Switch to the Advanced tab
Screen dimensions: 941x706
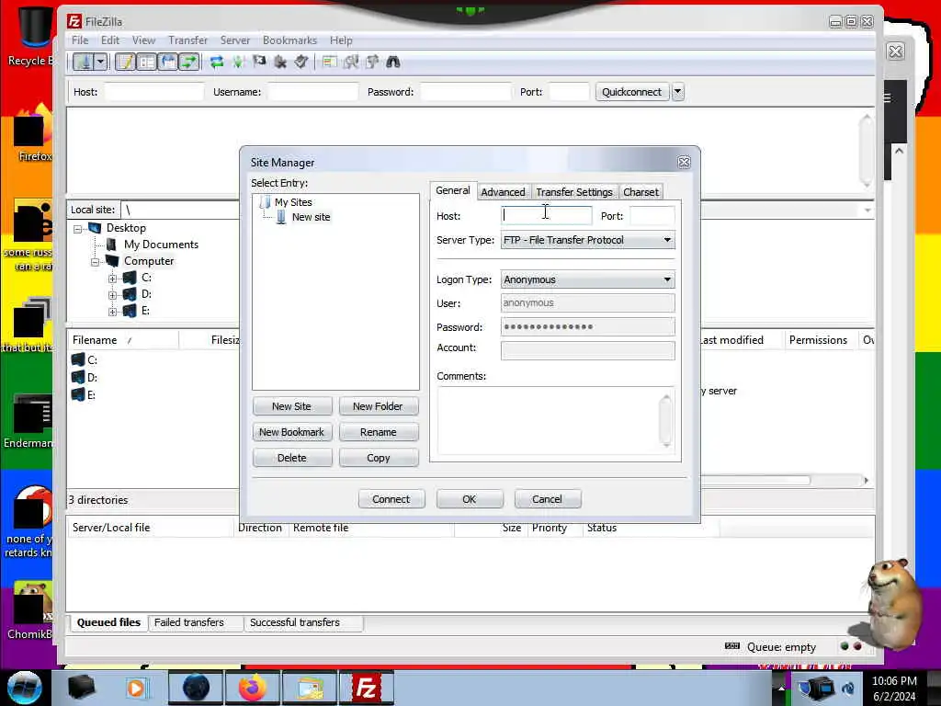(x=503, y=192)
